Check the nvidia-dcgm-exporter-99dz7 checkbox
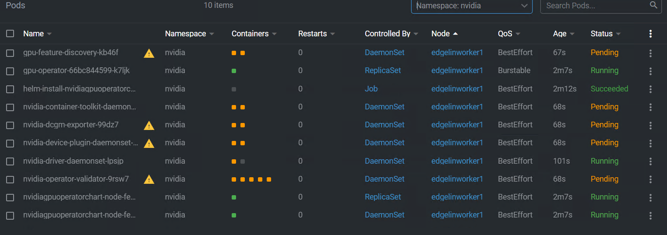Viewport: 667px width, 235px height. 10,125
